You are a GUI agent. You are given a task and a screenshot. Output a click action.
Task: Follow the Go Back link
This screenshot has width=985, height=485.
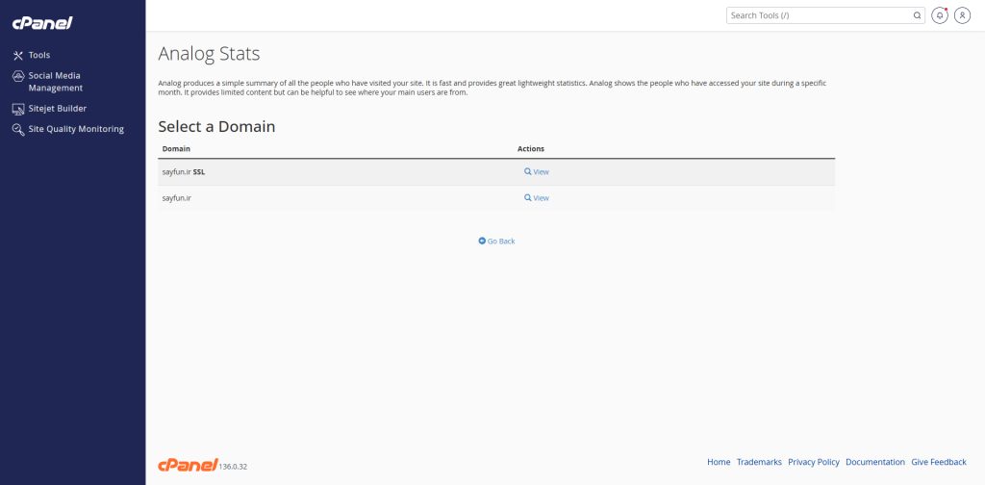click(496, 241)
